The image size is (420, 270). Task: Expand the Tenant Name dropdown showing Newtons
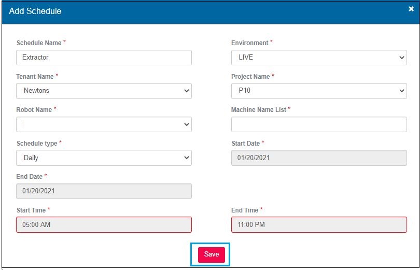(104, 91)
